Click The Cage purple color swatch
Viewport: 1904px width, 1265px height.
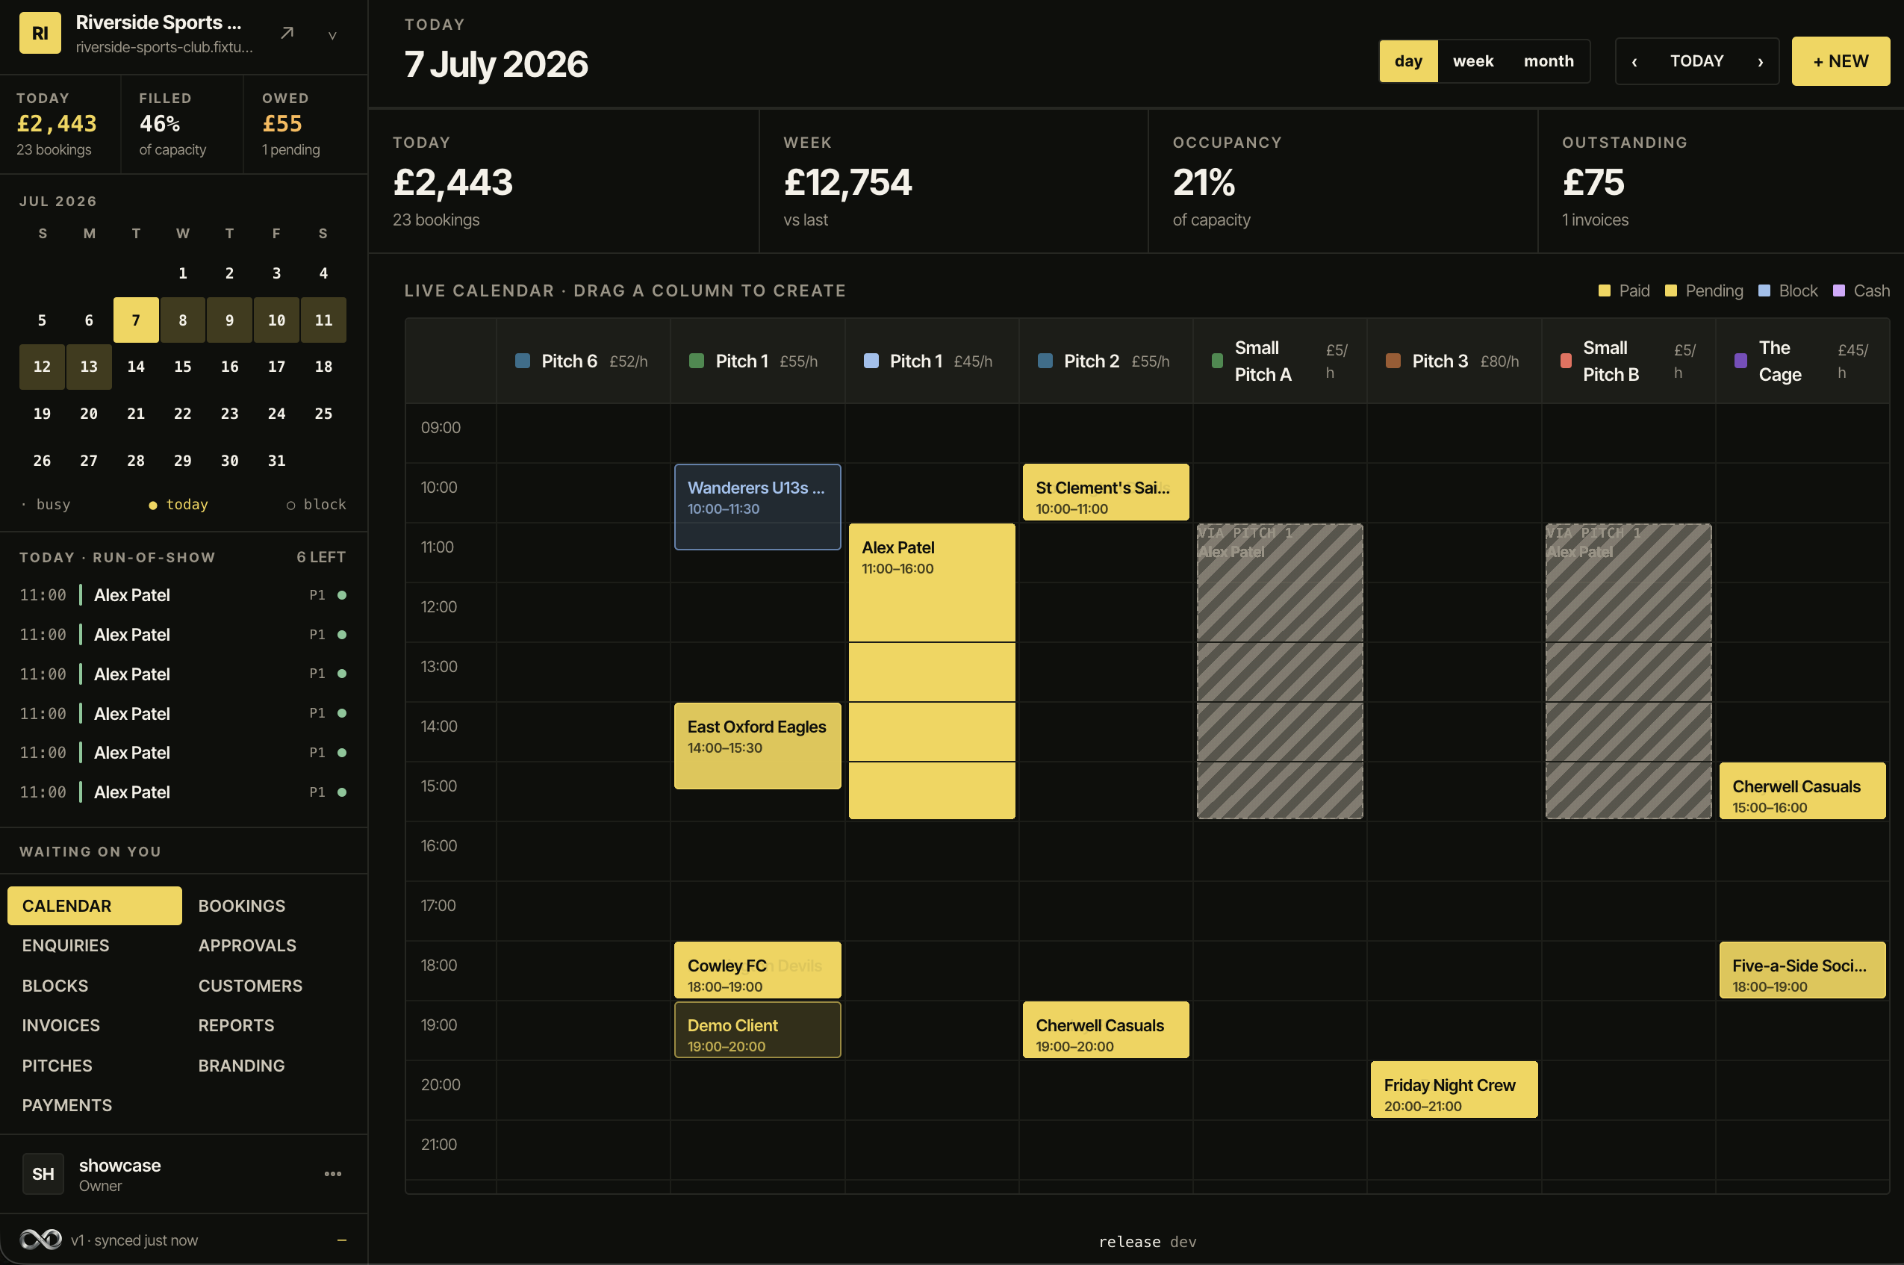pyautogui.click(x=1741, y=361)
